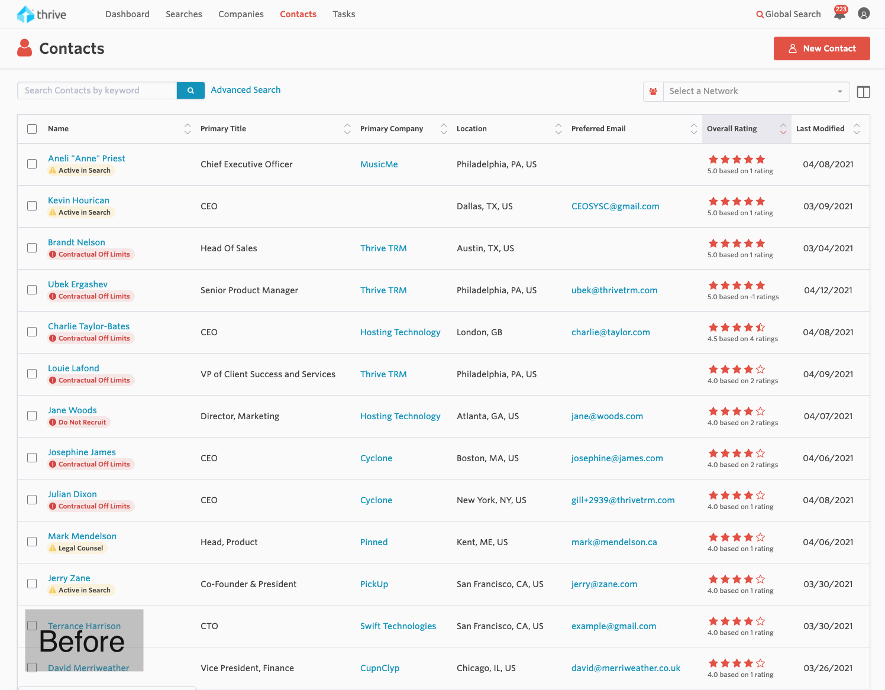This screenshot has width=885, height=690.
Task: Sort by Preferred Email column arrows
Action: pos(694,129)
